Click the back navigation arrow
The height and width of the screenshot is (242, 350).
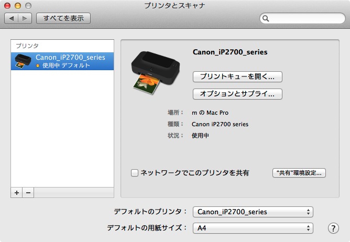click(x=12, y=18)
